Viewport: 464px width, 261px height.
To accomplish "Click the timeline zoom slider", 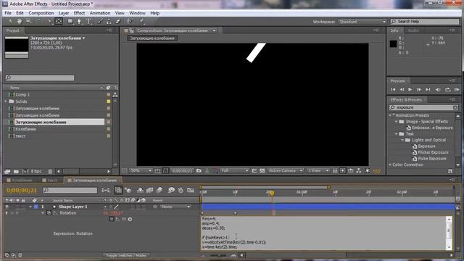I will pyautogui.click(x=219, y=255).
